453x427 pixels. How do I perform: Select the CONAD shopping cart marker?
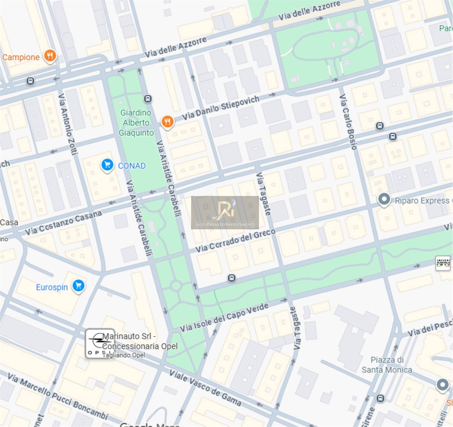coord(107,165)
